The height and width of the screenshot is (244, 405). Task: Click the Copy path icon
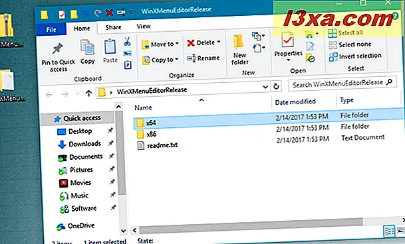pos(127,53)
